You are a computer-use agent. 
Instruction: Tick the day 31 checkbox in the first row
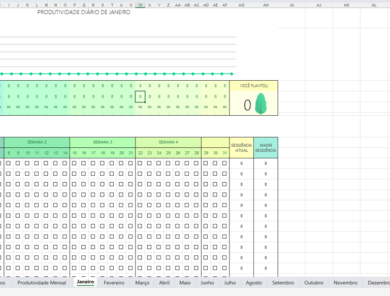click(x=224, y=163)
